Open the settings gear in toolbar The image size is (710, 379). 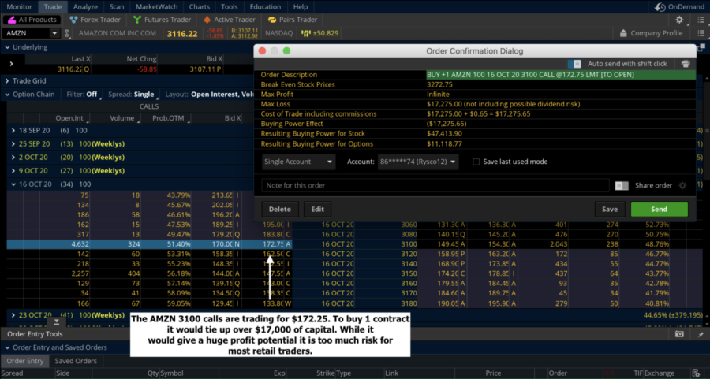pos(679,20)
